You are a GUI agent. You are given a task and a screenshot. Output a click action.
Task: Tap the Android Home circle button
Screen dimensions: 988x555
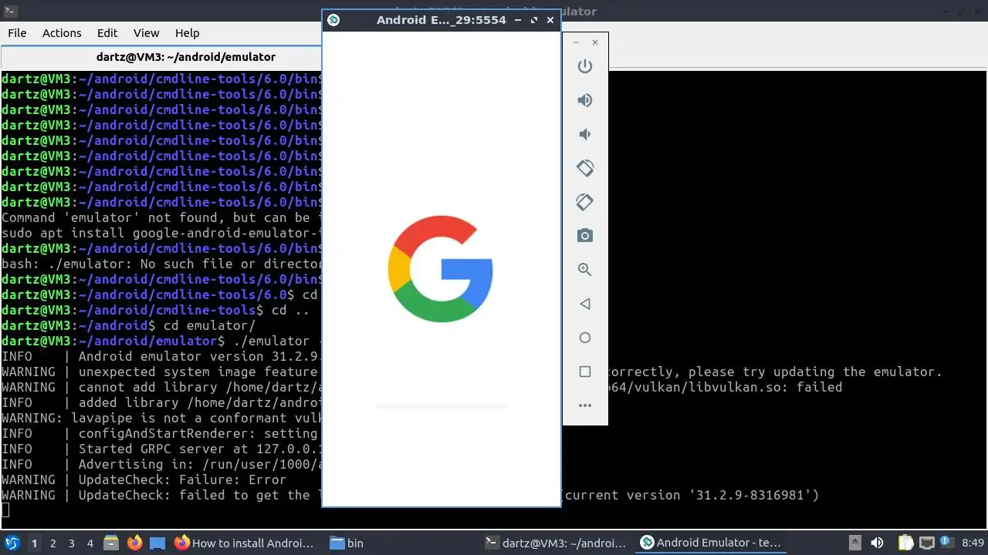pyautogui.click(x=585, y=338)
